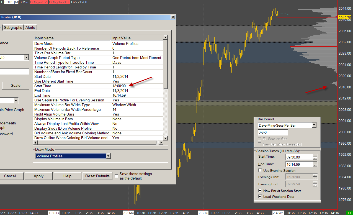Close the Volume Profile settings dialog

(x=173, y=17)
